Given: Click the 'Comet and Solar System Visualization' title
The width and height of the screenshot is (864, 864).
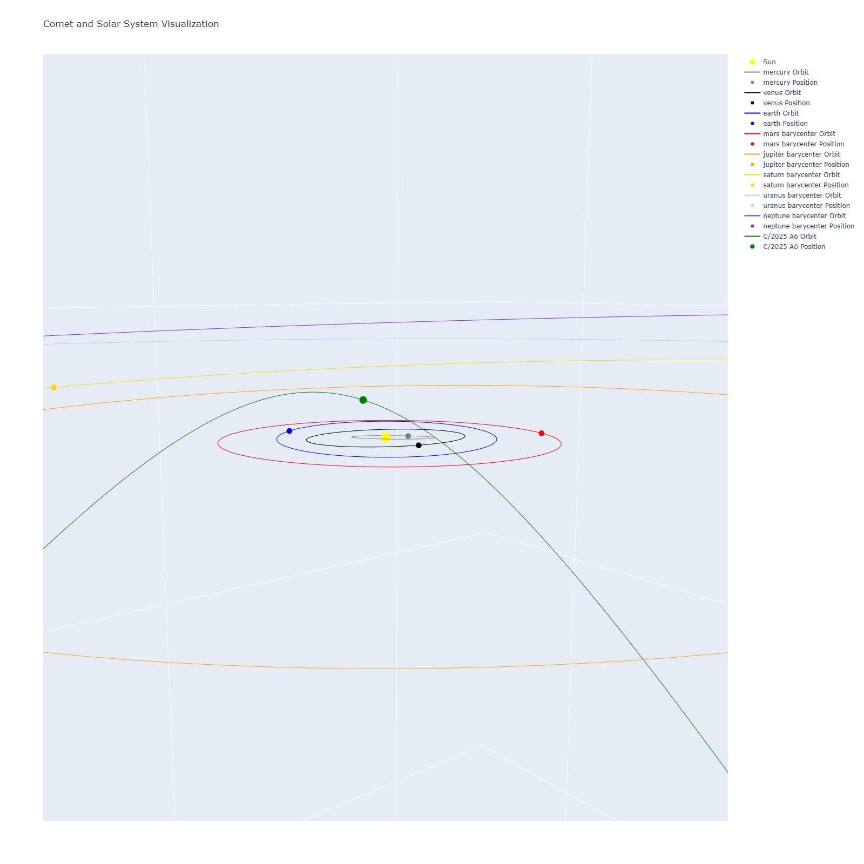Looking at the screenshot, I should [131, 24].
